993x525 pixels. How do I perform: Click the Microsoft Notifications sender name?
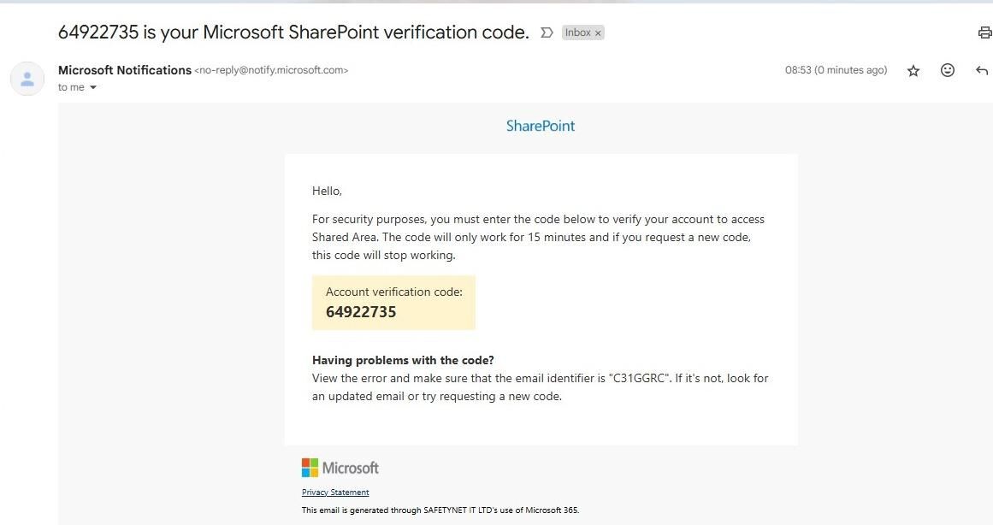(x=125, y=70)
